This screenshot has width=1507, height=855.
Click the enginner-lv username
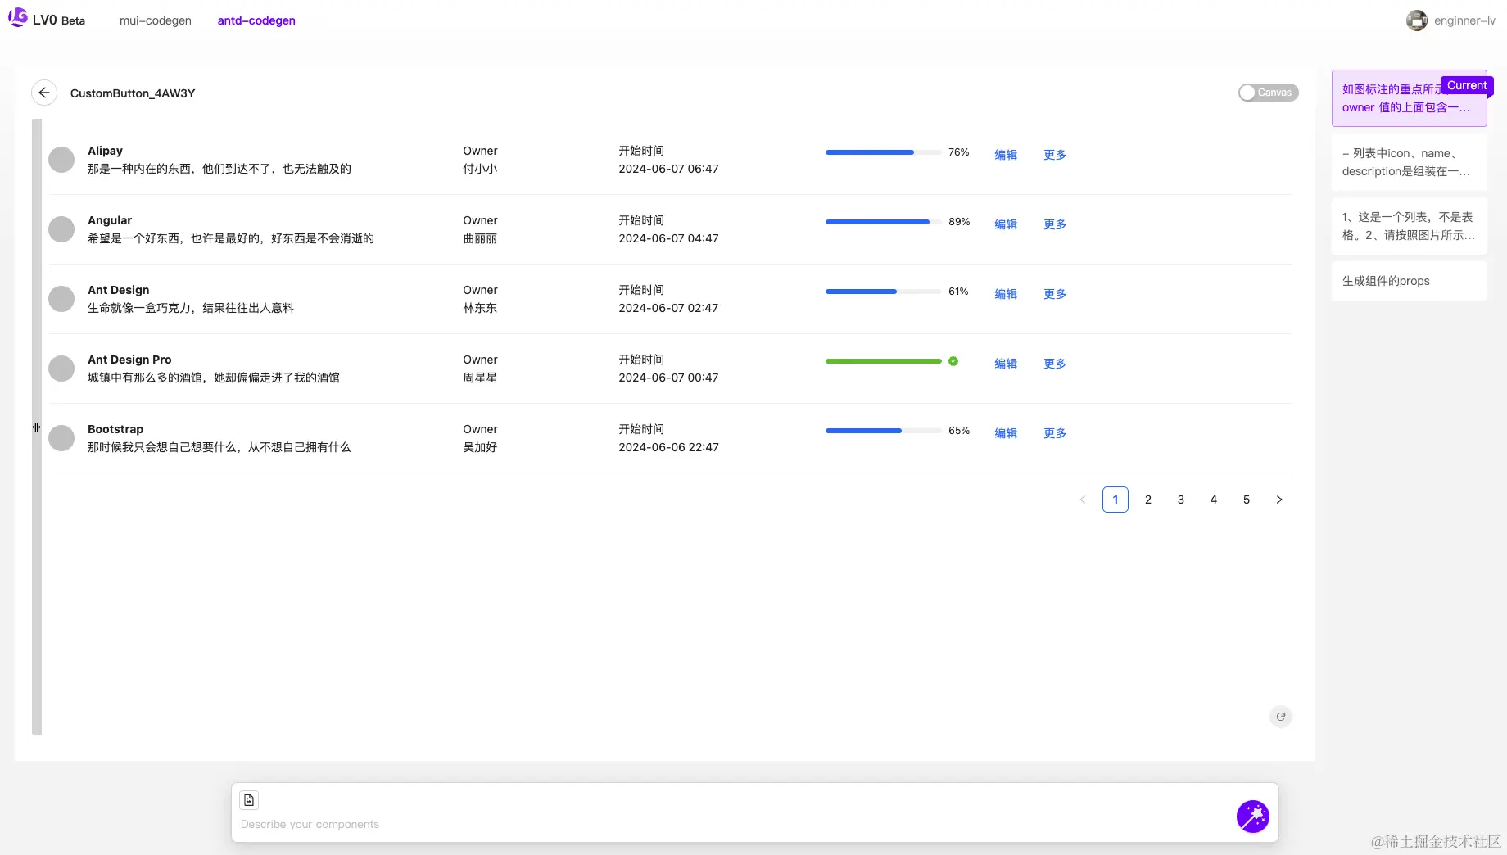[x=1464, y=20]
